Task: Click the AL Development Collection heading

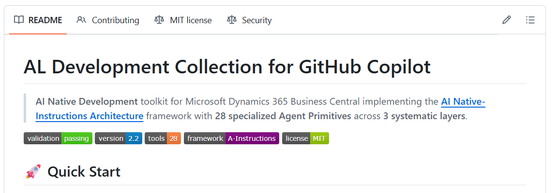Action: click(x=227, y=67)
